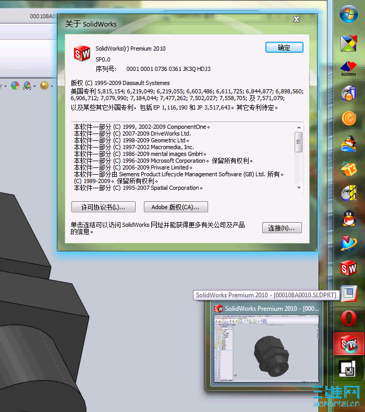Click the black-and-white window switcher icon
This screenshot has height=412, width=365.
[x=347, y=368]
